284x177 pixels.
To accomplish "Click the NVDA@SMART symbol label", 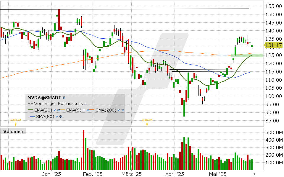I will coord(44,98).
